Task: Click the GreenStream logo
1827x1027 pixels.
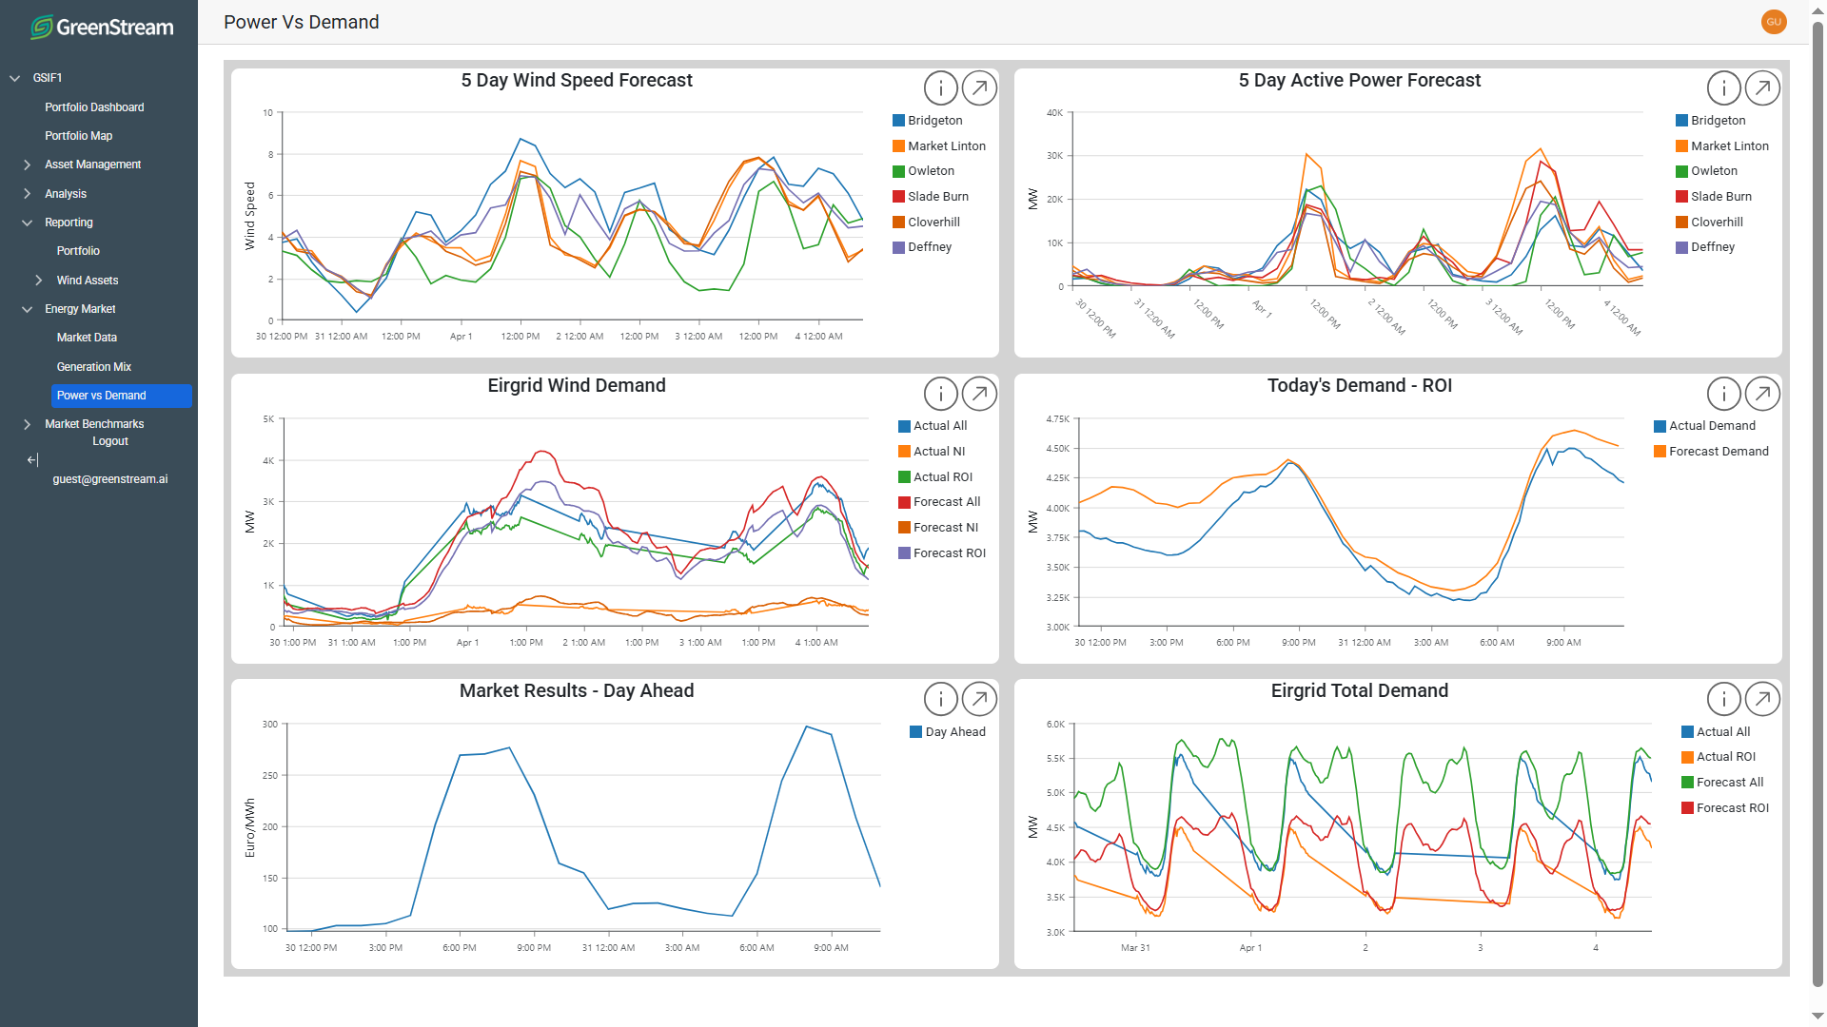Action: (x=101, y=28)
